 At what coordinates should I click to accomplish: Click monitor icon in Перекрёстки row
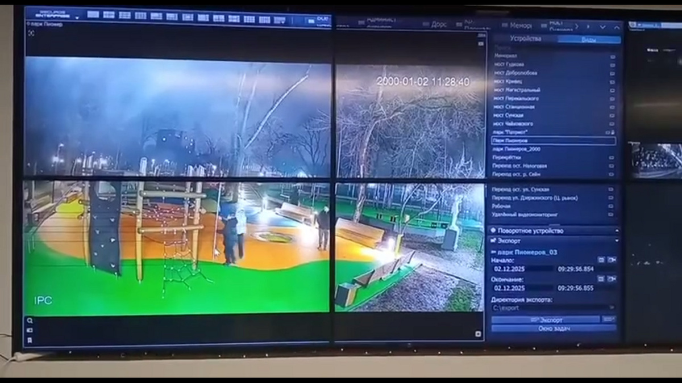coord(613,158)
